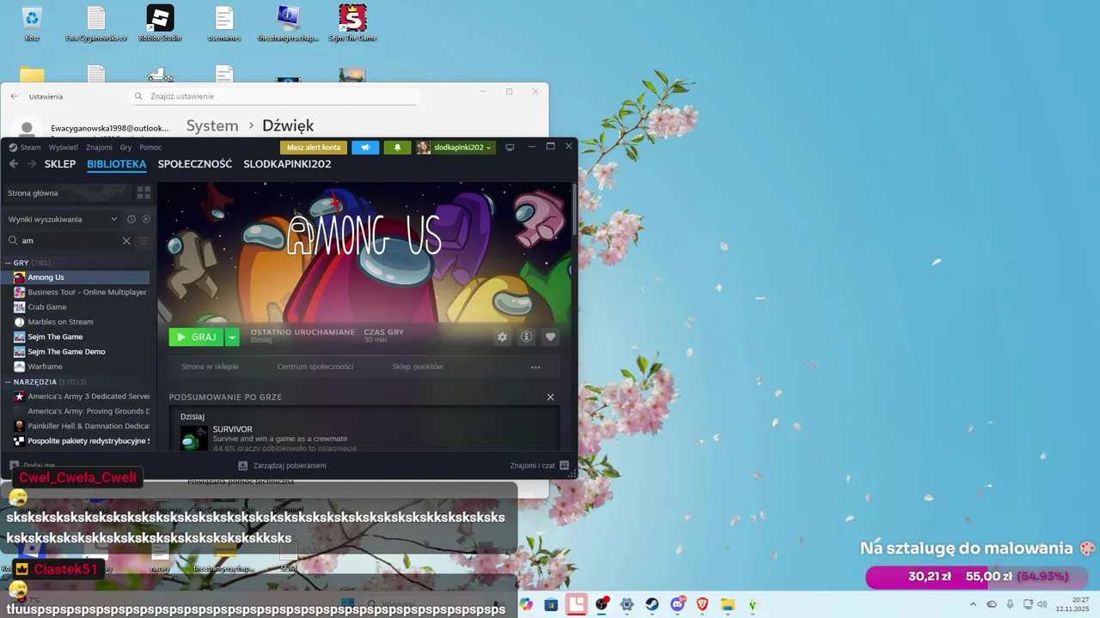This screenshot has width=1100, height=618.
Task: Open the Gry menu
Action: tap(125, 148)
